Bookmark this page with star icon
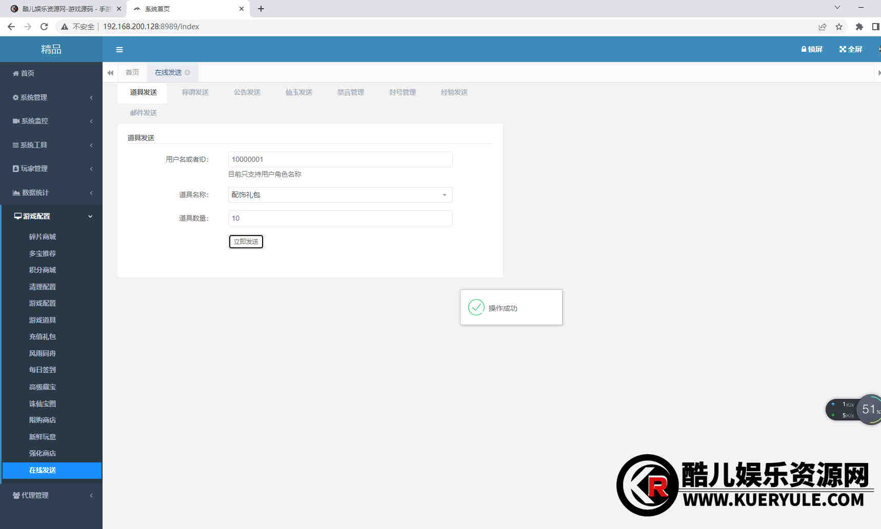The height and width of the screenshot is (529, 881). tap(839, 27)
